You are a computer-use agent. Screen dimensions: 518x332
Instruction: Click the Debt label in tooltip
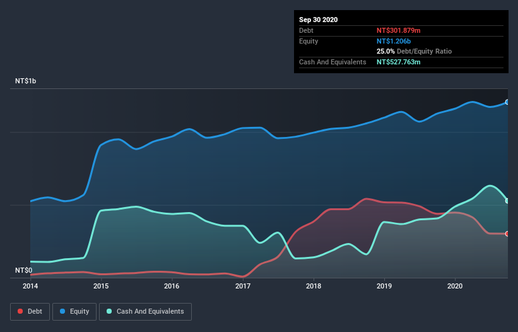(306, 30)
